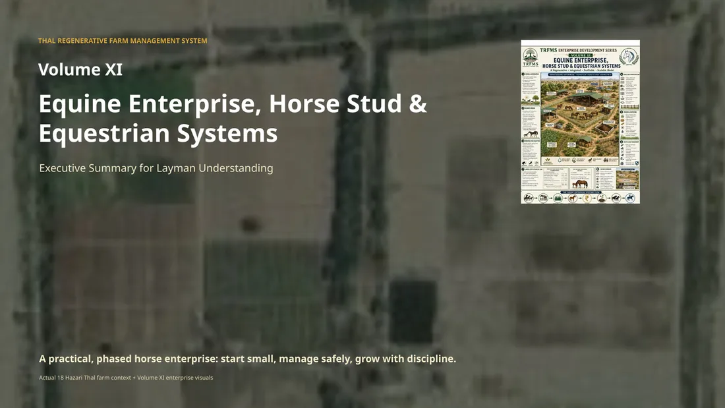Click the 'Volume XI' heading
The width and height of the screenshot is (725, 408).
(x=80, y=69)
